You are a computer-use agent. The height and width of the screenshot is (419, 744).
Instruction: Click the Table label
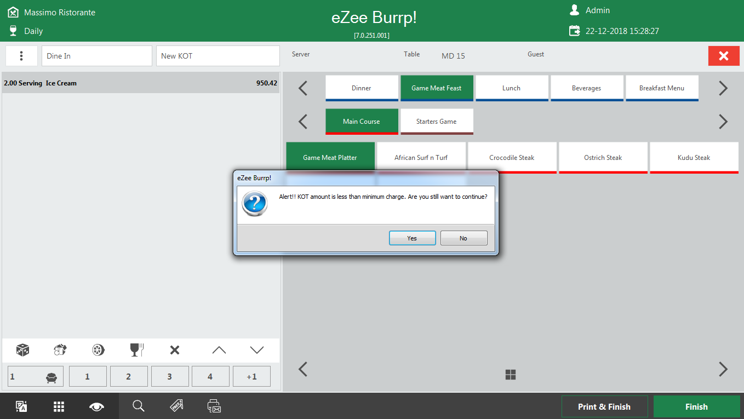point(412,54)
